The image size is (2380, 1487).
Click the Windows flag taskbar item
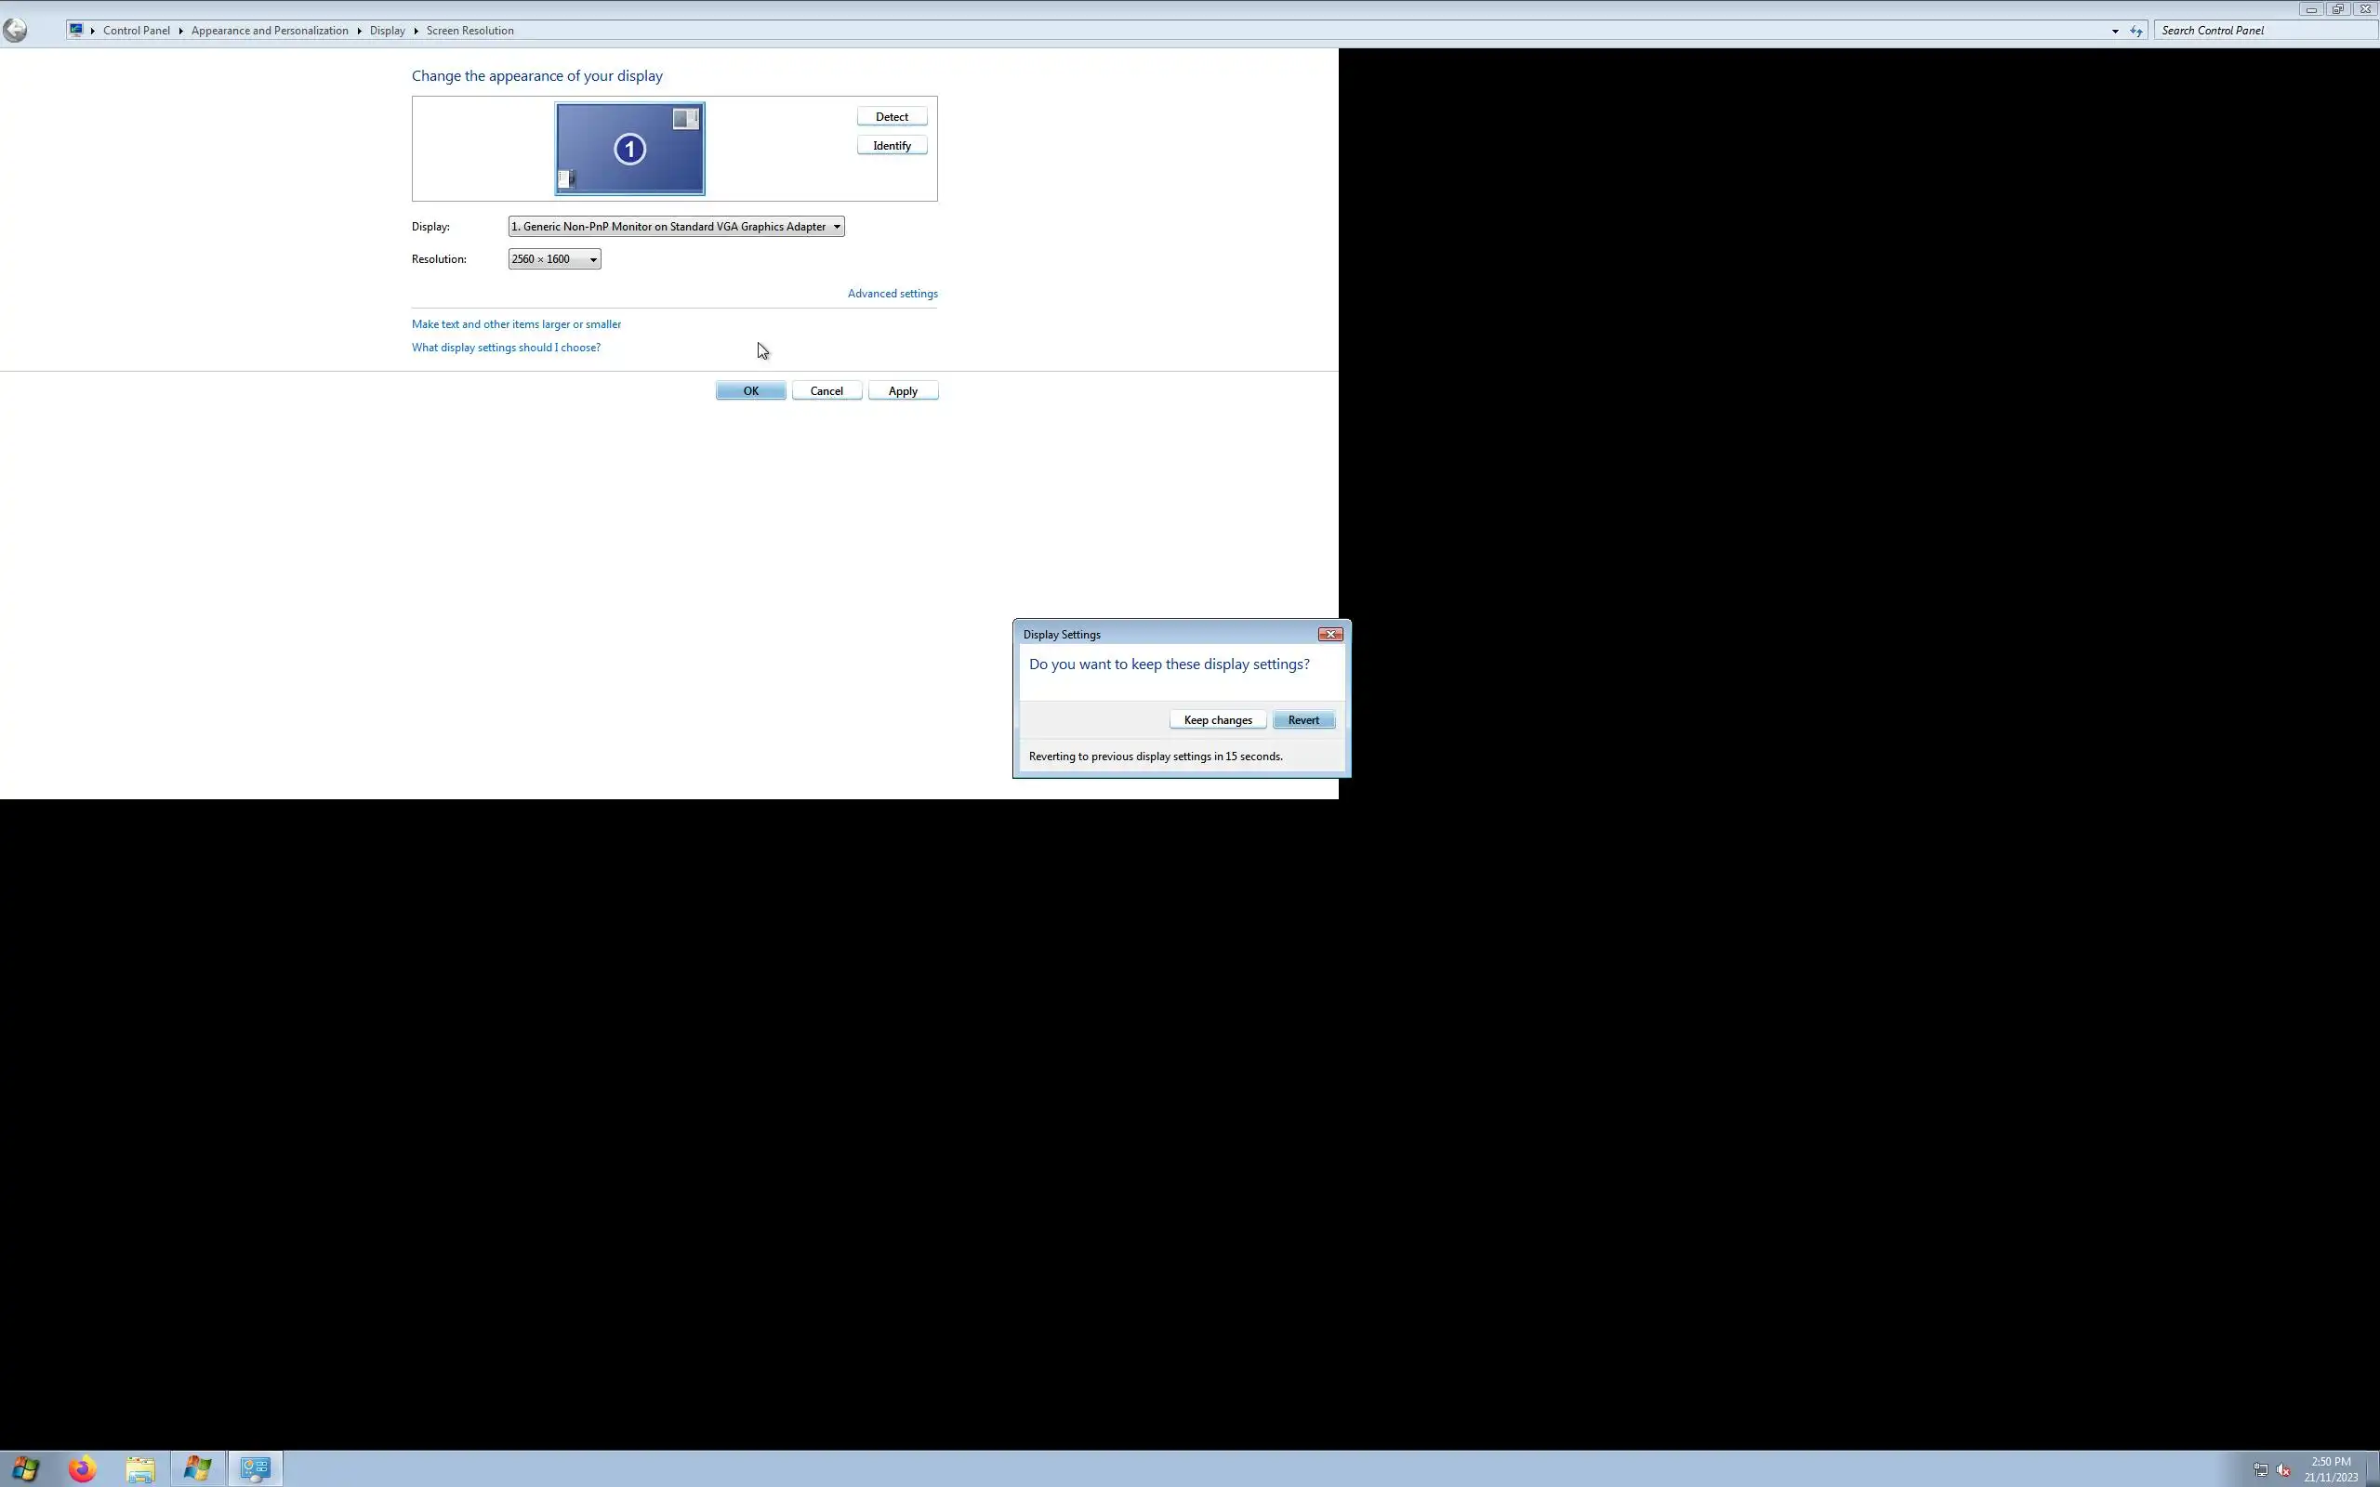pos(198,1468)
